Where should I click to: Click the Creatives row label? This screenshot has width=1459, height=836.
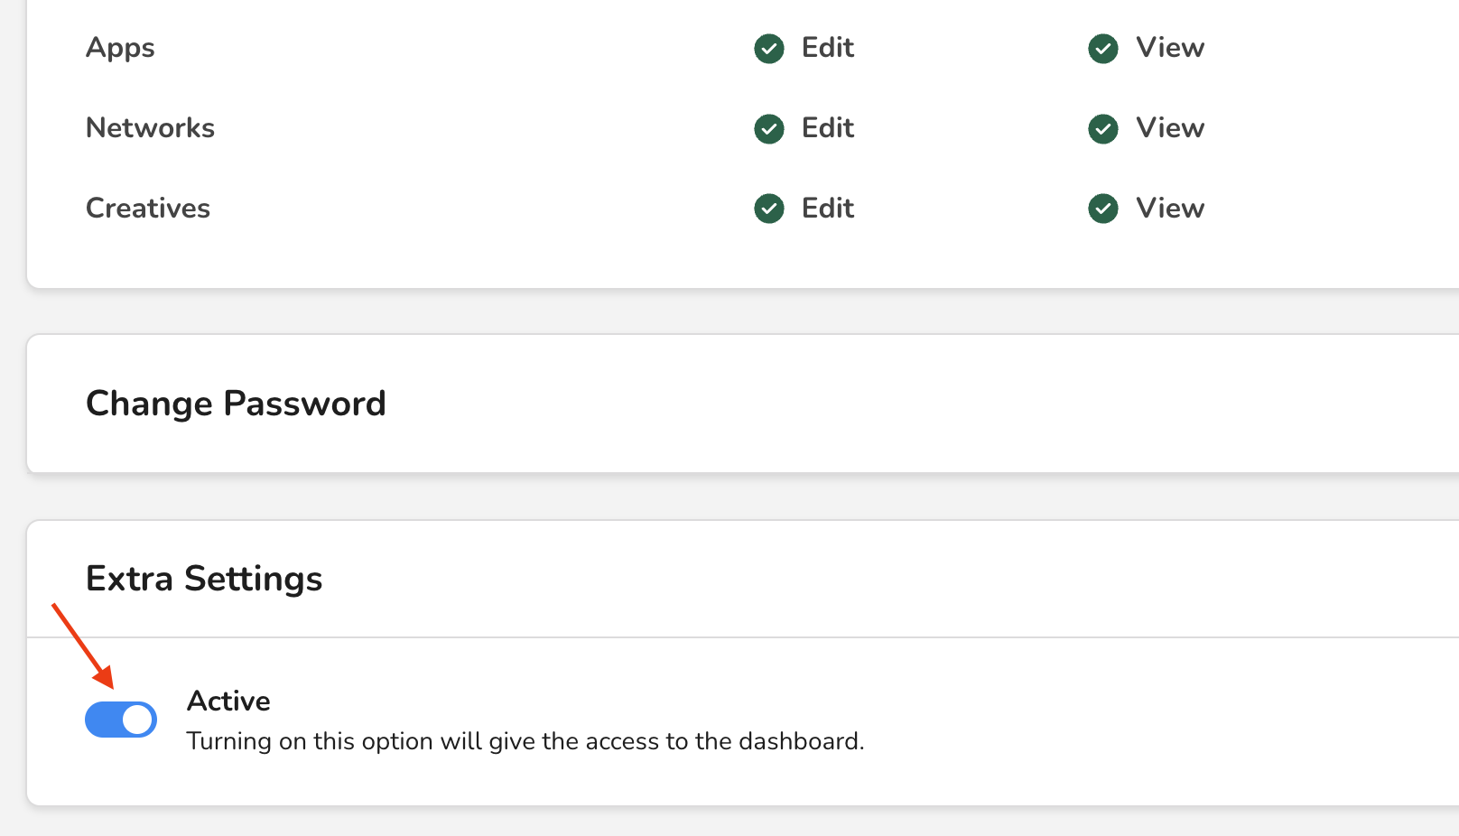[x=148, y=209]
